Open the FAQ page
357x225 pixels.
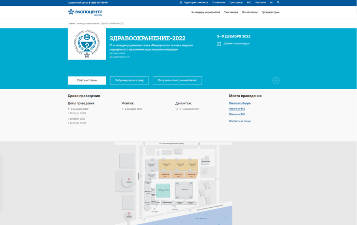pyautogui.click(x=249, y=2)
